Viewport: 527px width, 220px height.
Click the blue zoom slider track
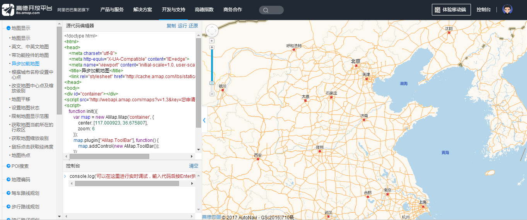pos(212,66)
